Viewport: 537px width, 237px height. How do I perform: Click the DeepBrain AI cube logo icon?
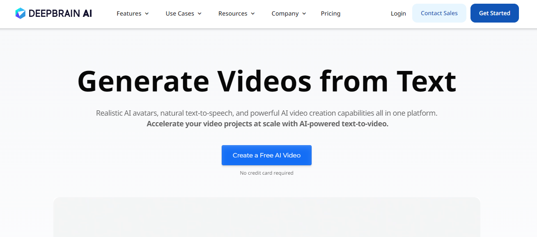[x=21, y=14]
